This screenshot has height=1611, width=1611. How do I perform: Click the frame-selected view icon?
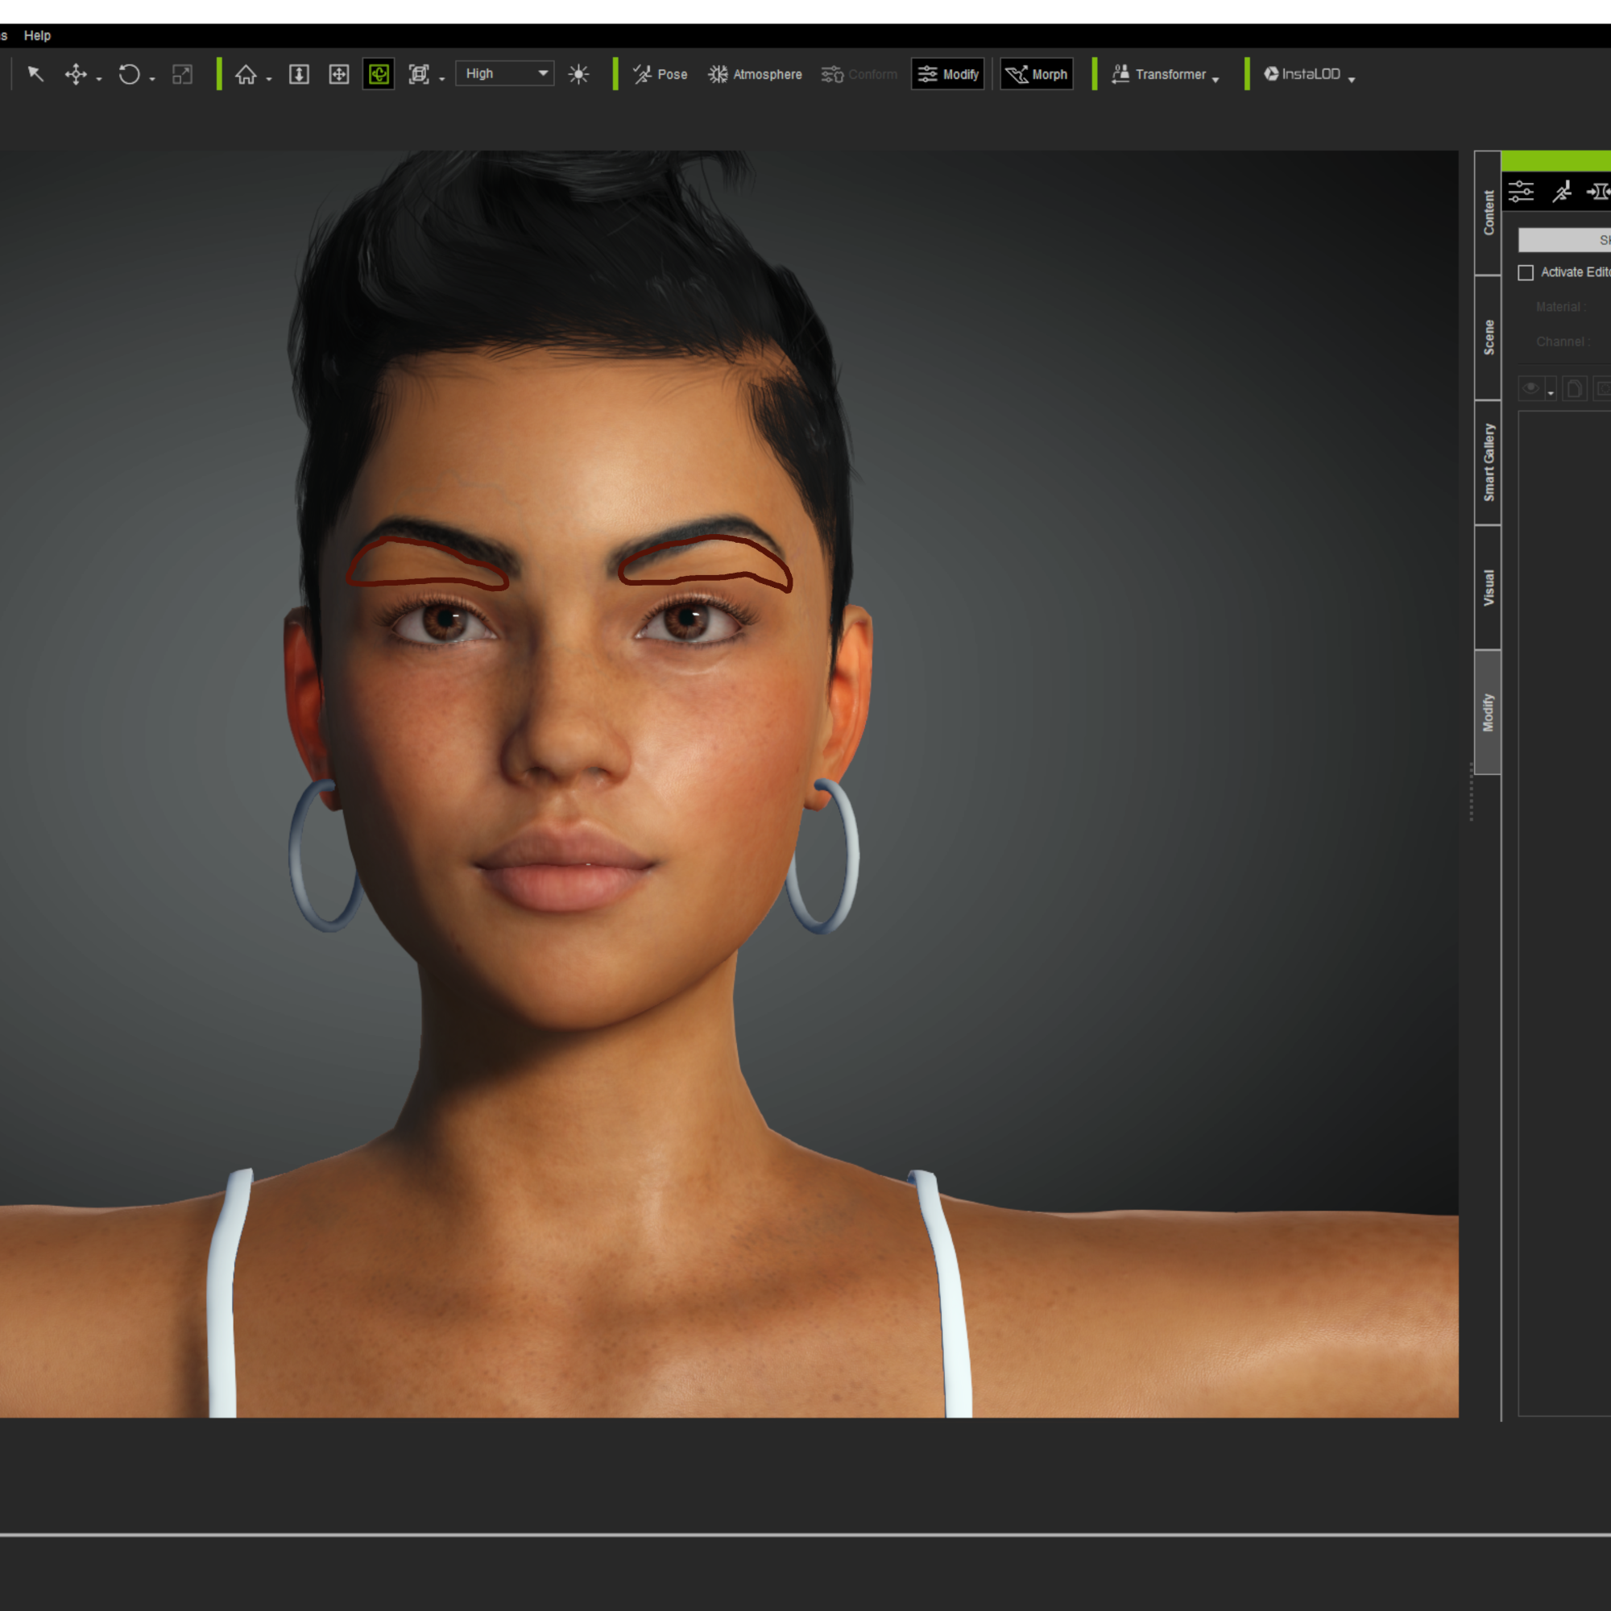(x=419, y=74)
